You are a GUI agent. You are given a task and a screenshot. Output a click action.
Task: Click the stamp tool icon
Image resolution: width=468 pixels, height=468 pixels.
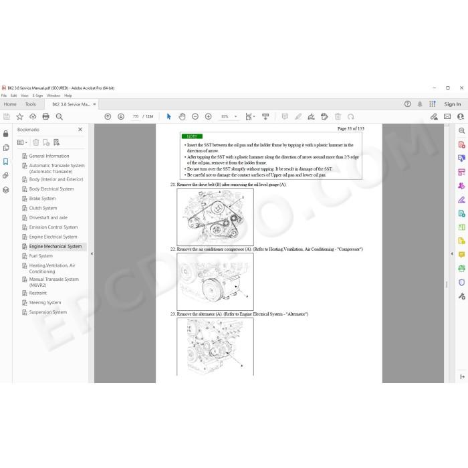click(324, 117)
